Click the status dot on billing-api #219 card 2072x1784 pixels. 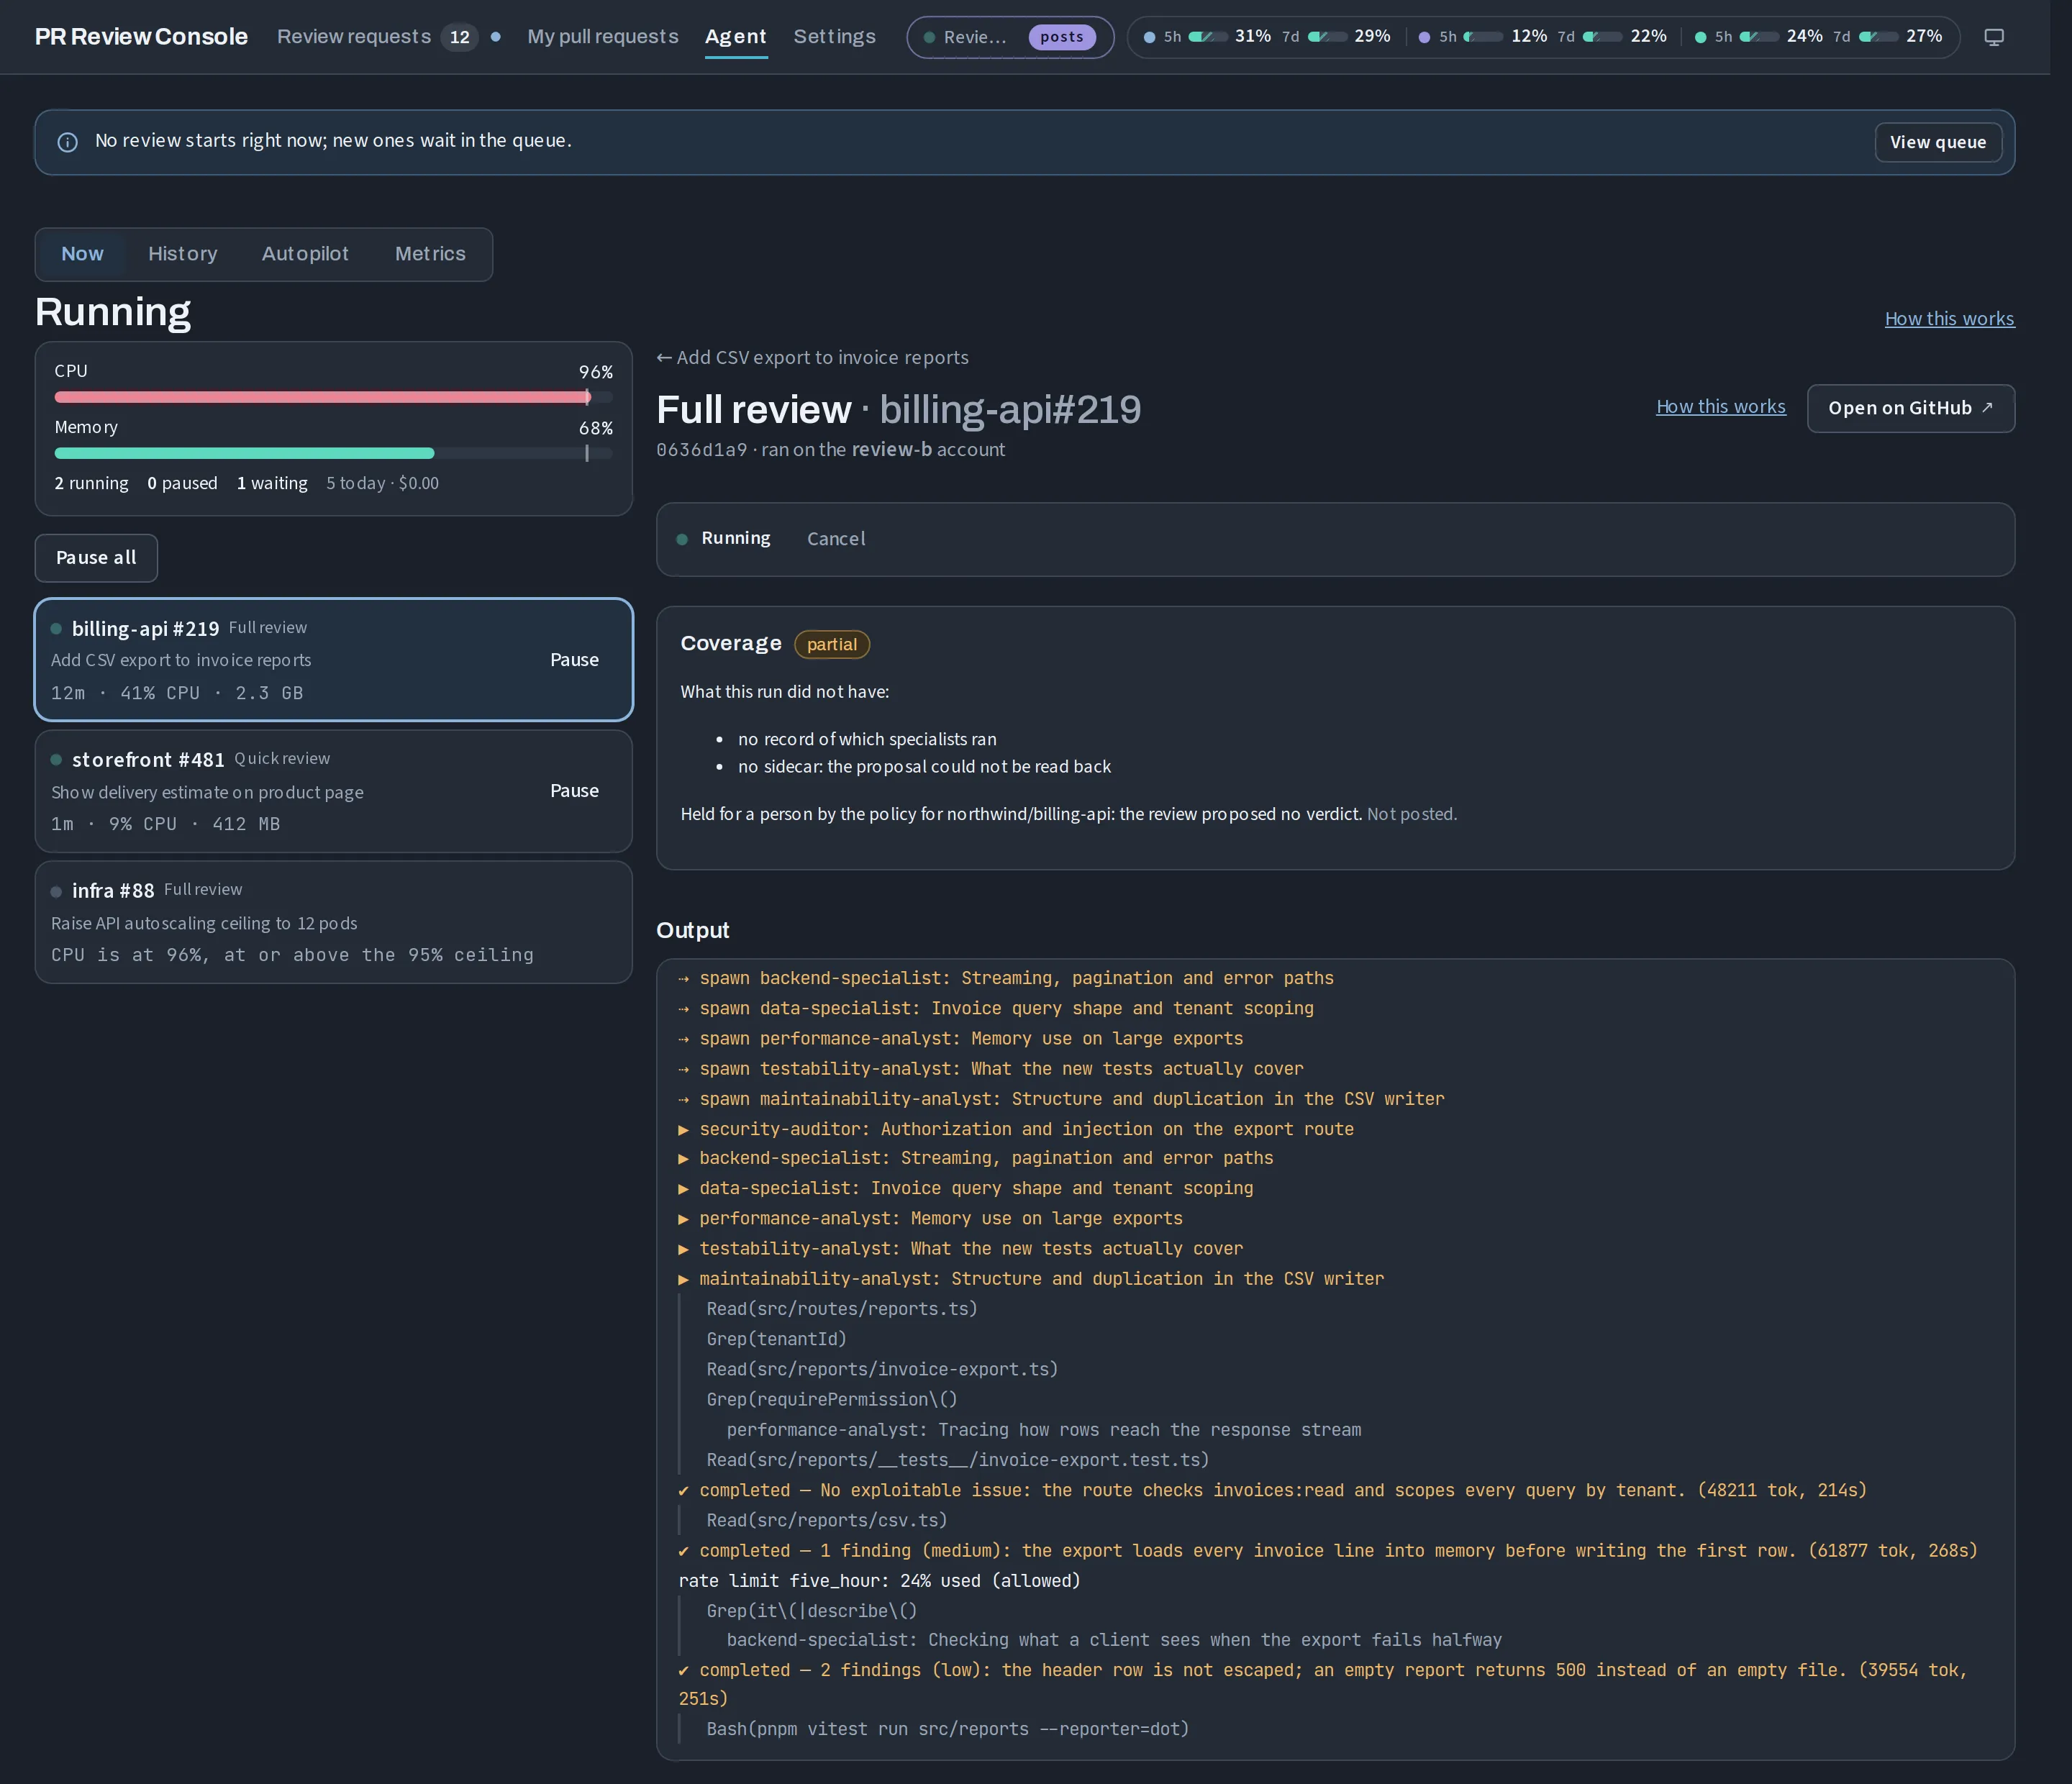[56, 629]
